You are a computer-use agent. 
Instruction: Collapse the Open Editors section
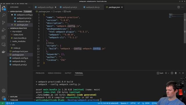pos(9,12)
